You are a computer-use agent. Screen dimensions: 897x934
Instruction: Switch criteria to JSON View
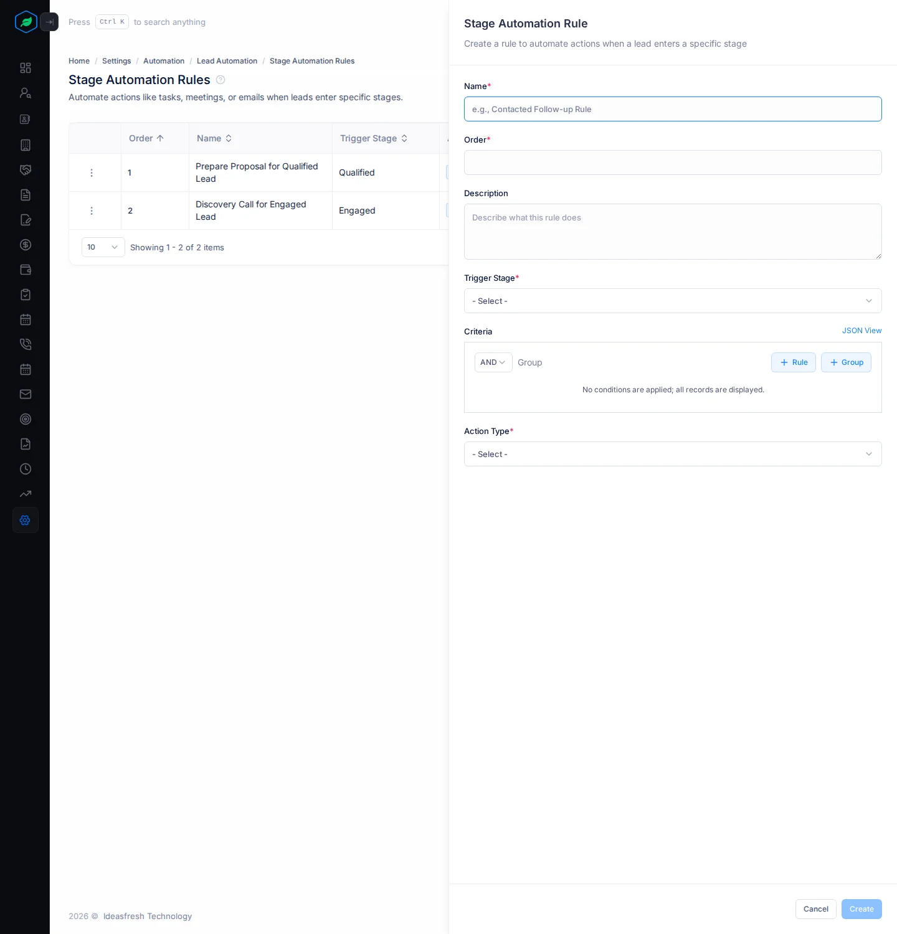862,331
